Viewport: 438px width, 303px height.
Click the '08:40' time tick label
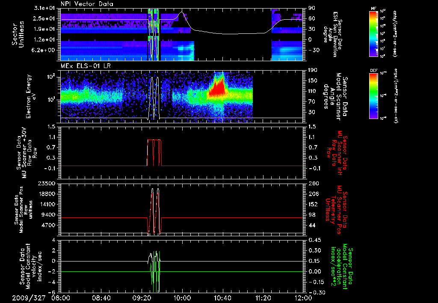click(x=101, y=298)
